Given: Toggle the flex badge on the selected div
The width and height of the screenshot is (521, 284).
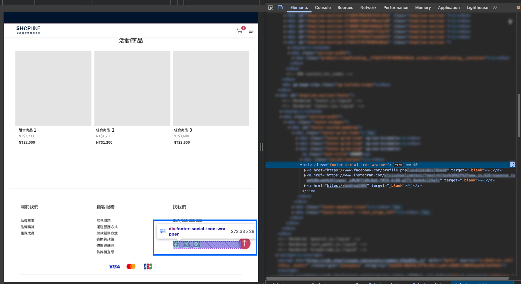Looking at the screenshot, I should coord(398,165).
